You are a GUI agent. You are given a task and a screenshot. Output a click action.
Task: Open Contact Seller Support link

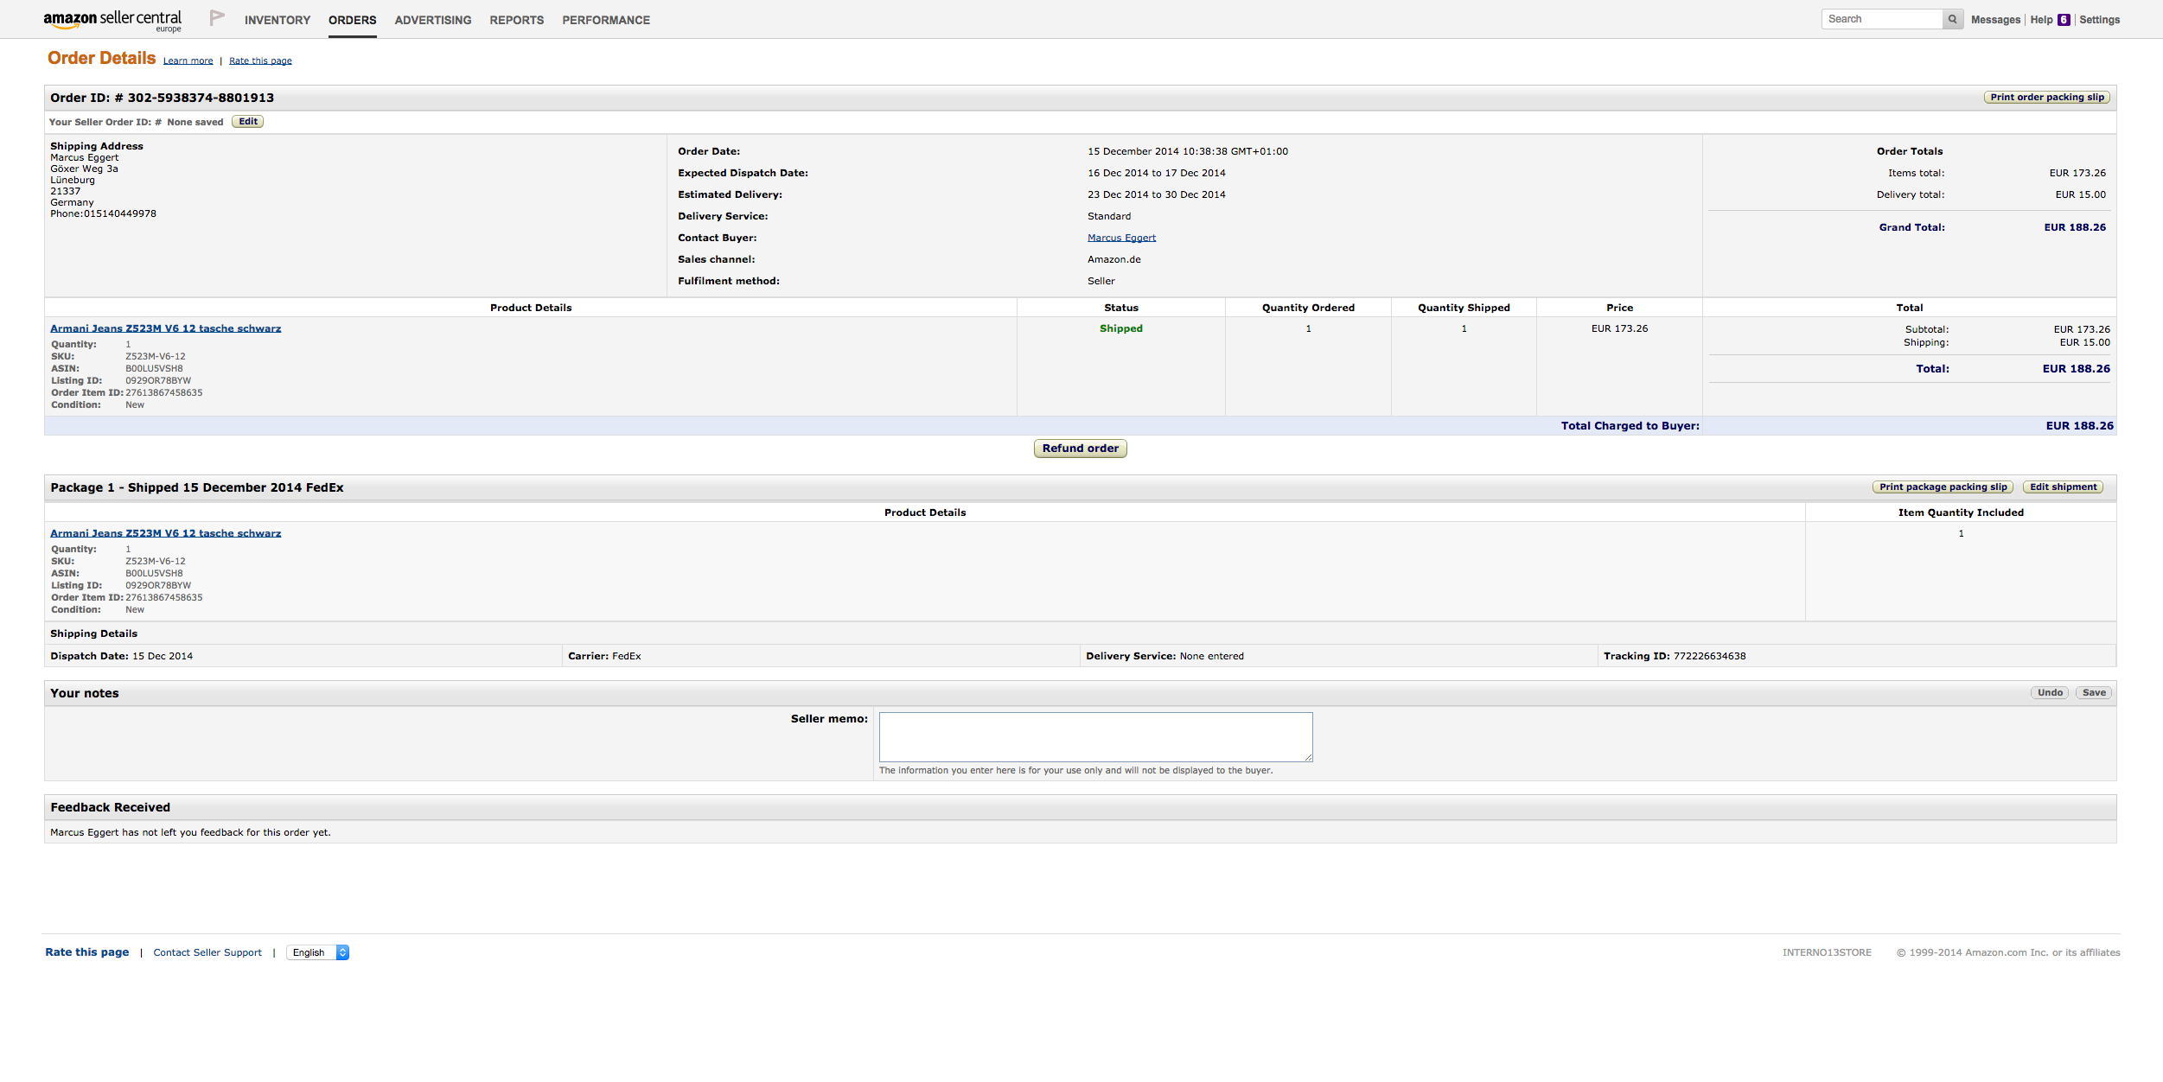click(207, 952)
